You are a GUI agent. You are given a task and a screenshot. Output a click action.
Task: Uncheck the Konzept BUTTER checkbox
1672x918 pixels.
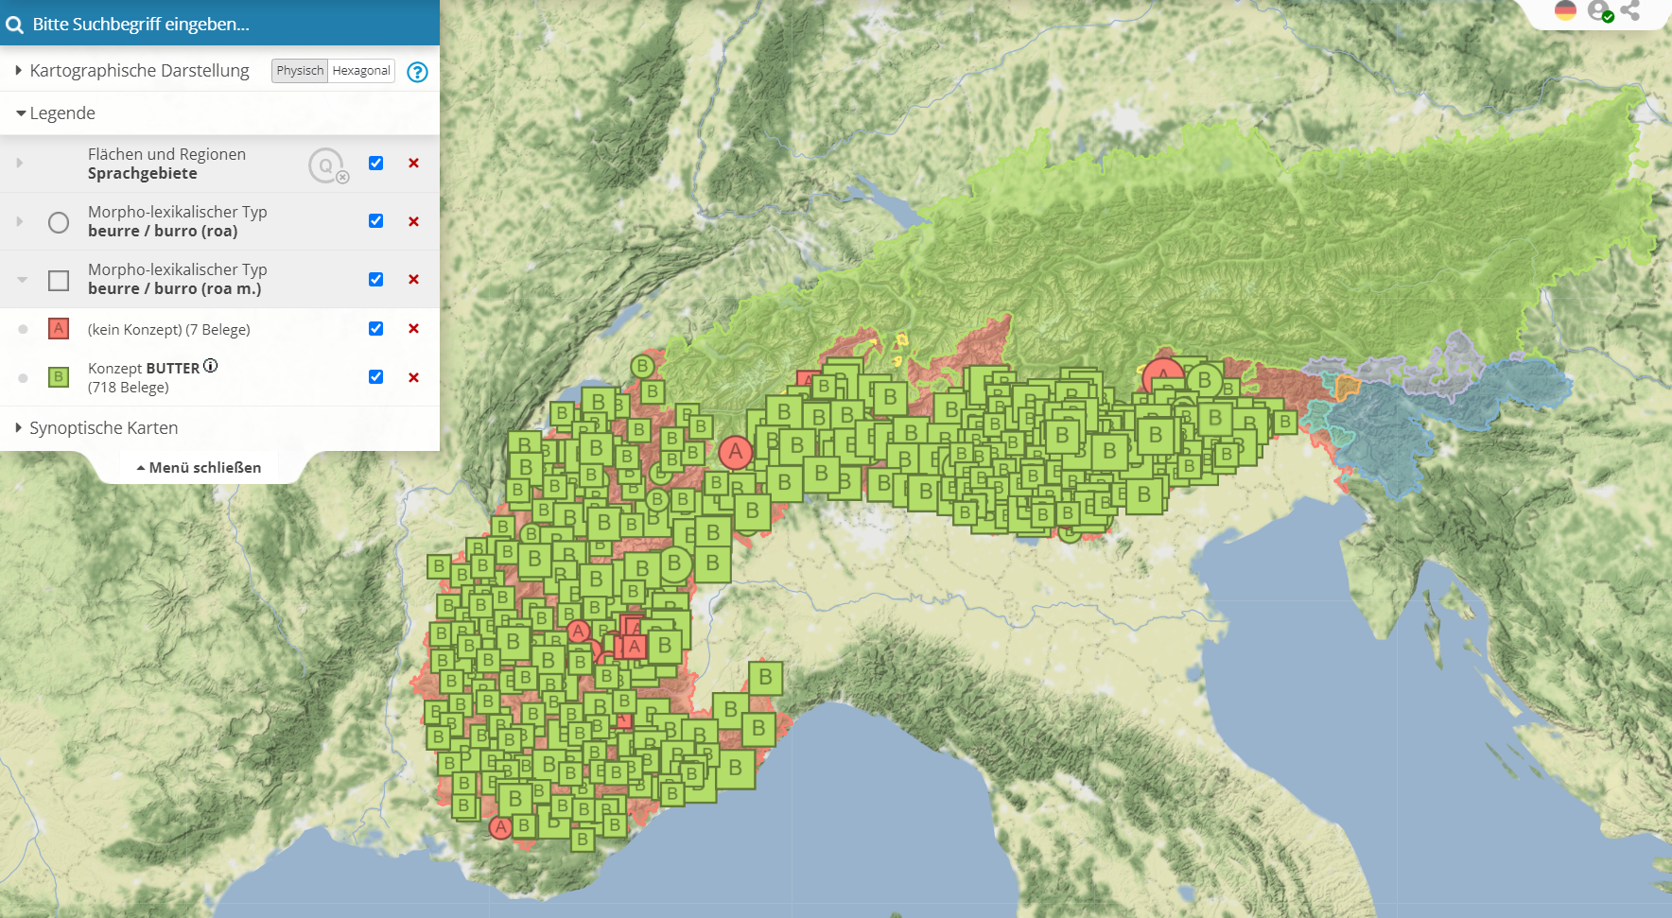375,377
